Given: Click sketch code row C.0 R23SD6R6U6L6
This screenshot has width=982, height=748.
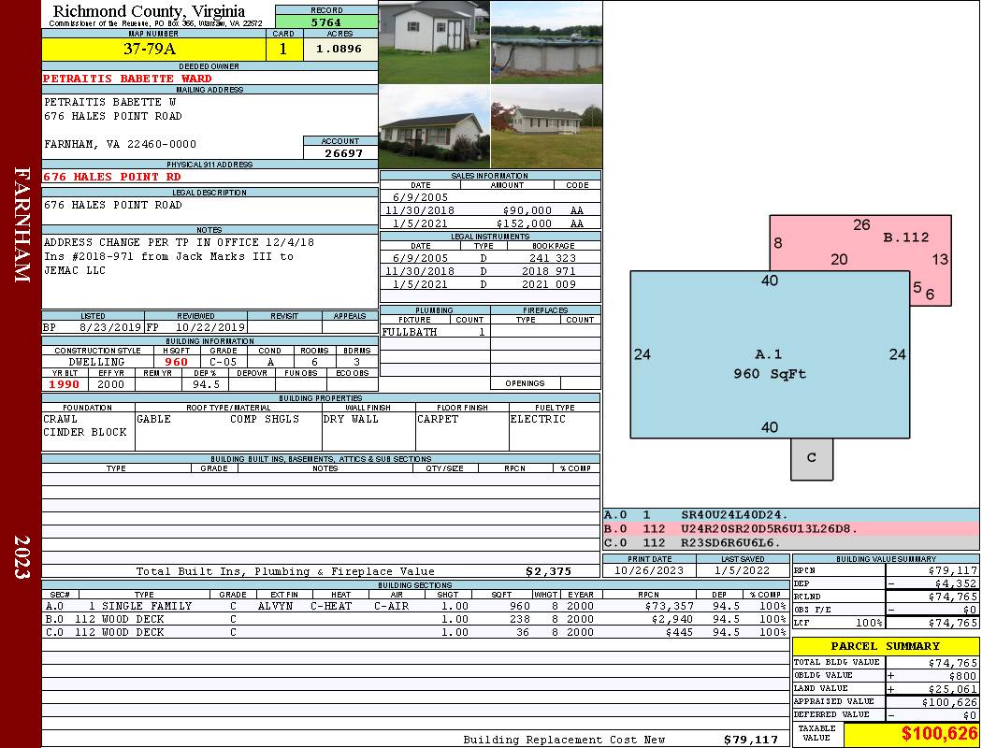Looking at the screenshot, I should pos(790,542).
